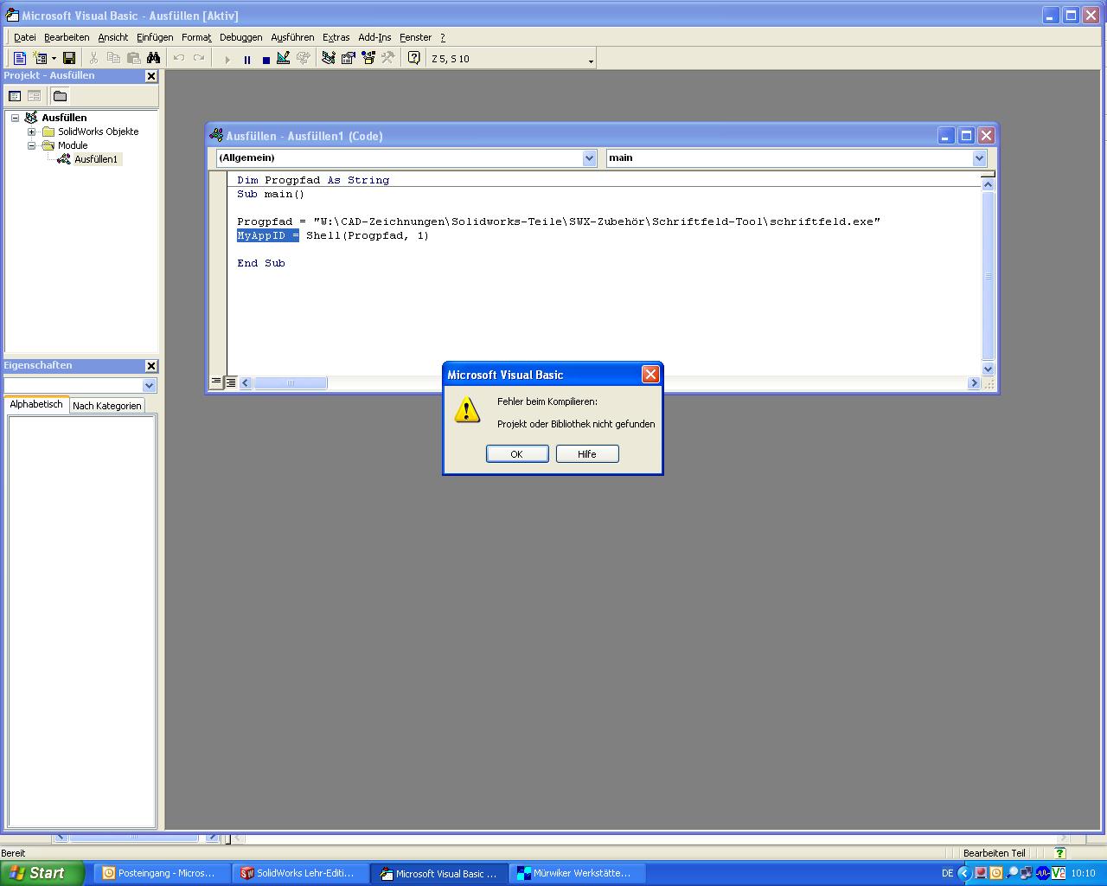Image resolution: width=1107 pixels, height=886 pixels.
Task: Open the Properties Window toolbar icon
Action: (349, 58)
